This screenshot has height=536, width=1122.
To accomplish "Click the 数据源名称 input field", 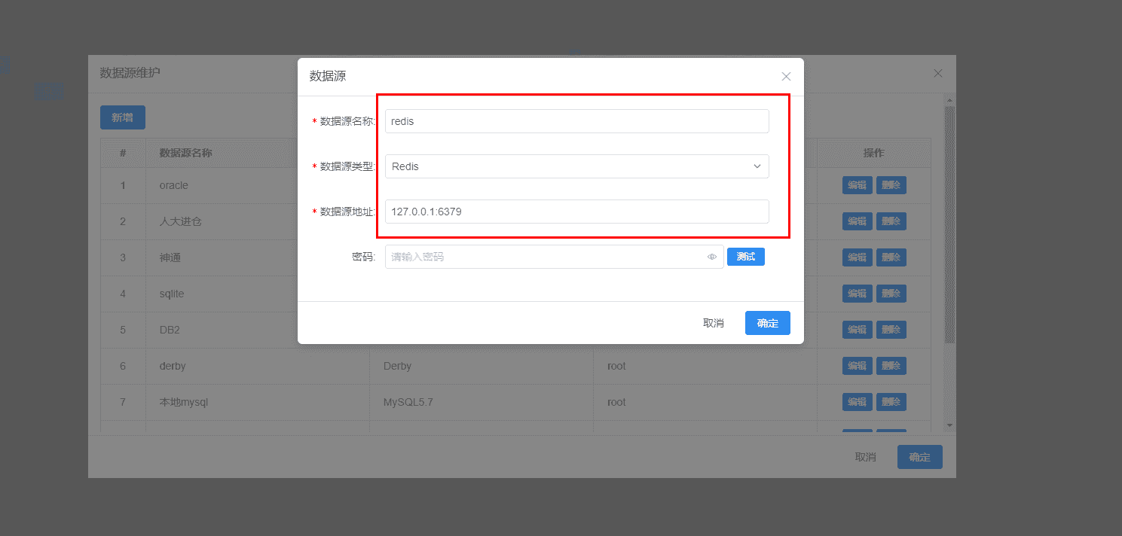I will click(577, 121).
